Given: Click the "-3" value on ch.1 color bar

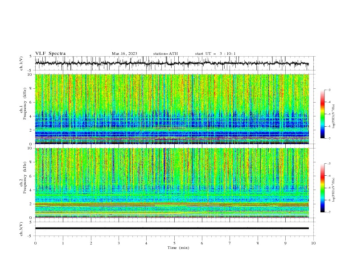Looking at the screenshot, I should pos(329,90).
